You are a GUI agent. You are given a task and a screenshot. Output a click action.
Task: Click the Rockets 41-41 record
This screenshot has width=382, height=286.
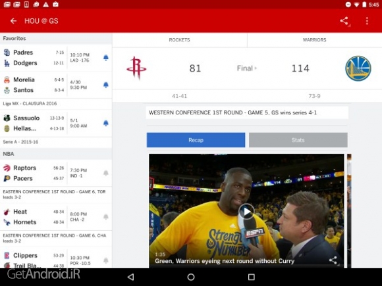click(180, 96)
